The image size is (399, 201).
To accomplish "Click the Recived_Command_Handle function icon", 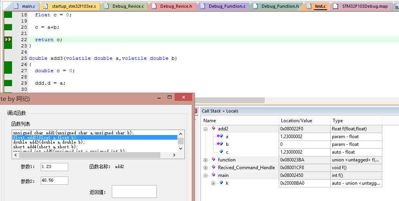I will pos(213,167).
